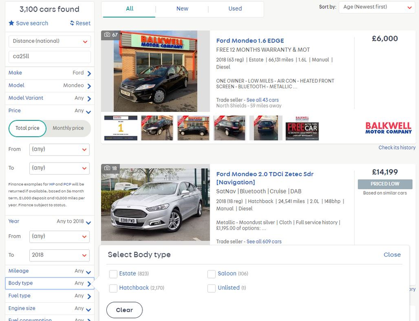Expand the Make filter row
Image resolution: width=419 pixels, height=321 pixels.
(x=50, y=73)
